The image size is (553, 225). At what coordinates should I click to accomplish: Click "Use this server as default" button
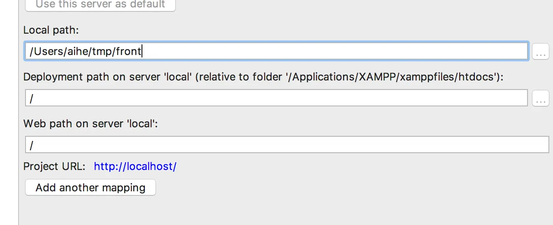100,5
